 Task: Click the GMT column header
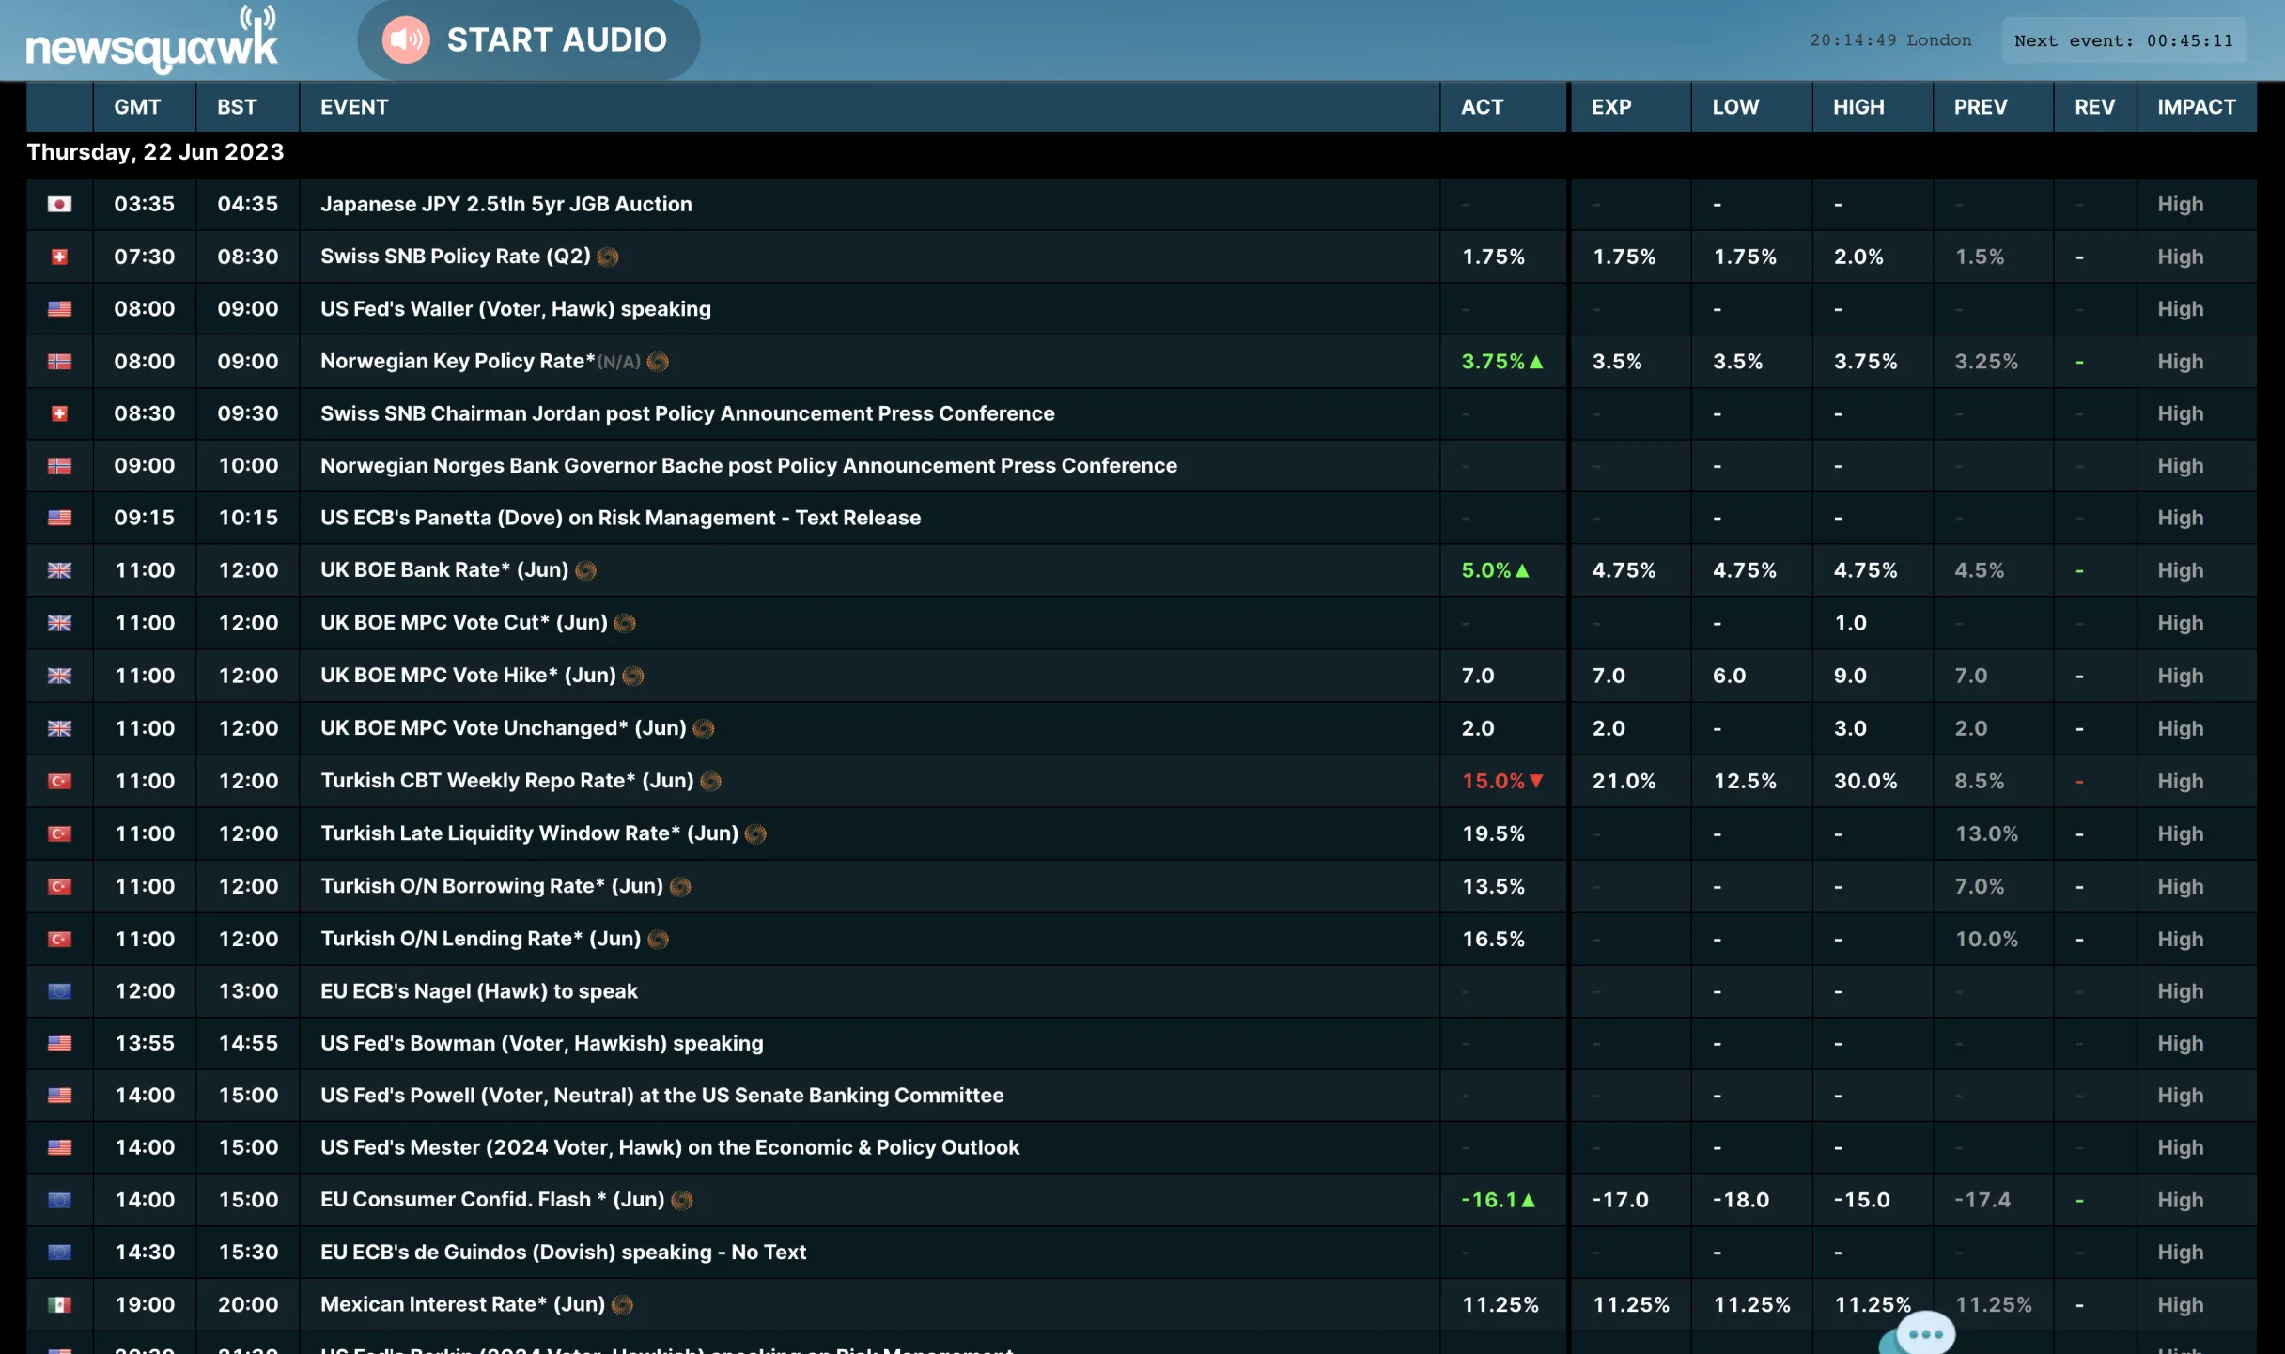(137, 107)
